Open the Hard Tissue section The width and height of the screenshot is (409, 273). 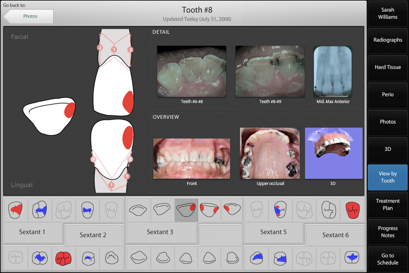pos(388,67)
